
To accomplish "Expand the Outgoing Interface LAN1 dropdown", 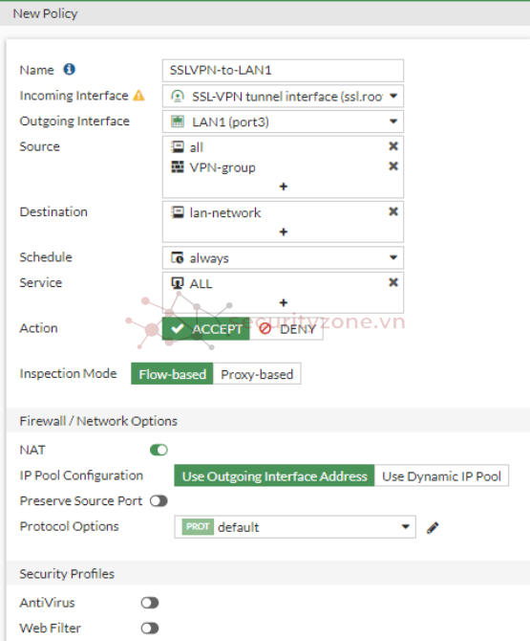I will 283,122.
